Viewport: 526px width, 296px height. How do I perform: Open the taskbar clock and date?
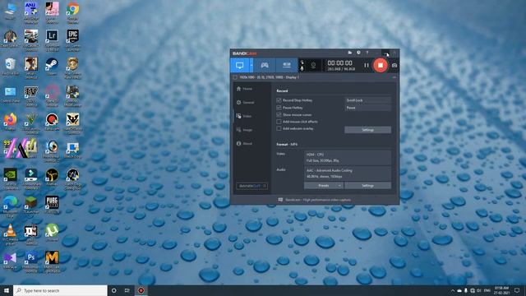[502, 290]
